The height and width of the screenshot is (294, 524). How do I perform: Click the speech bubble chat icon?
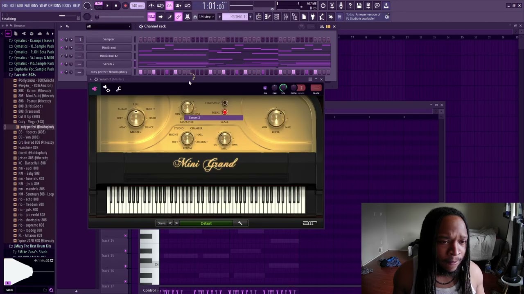click(x=377, y=6)
